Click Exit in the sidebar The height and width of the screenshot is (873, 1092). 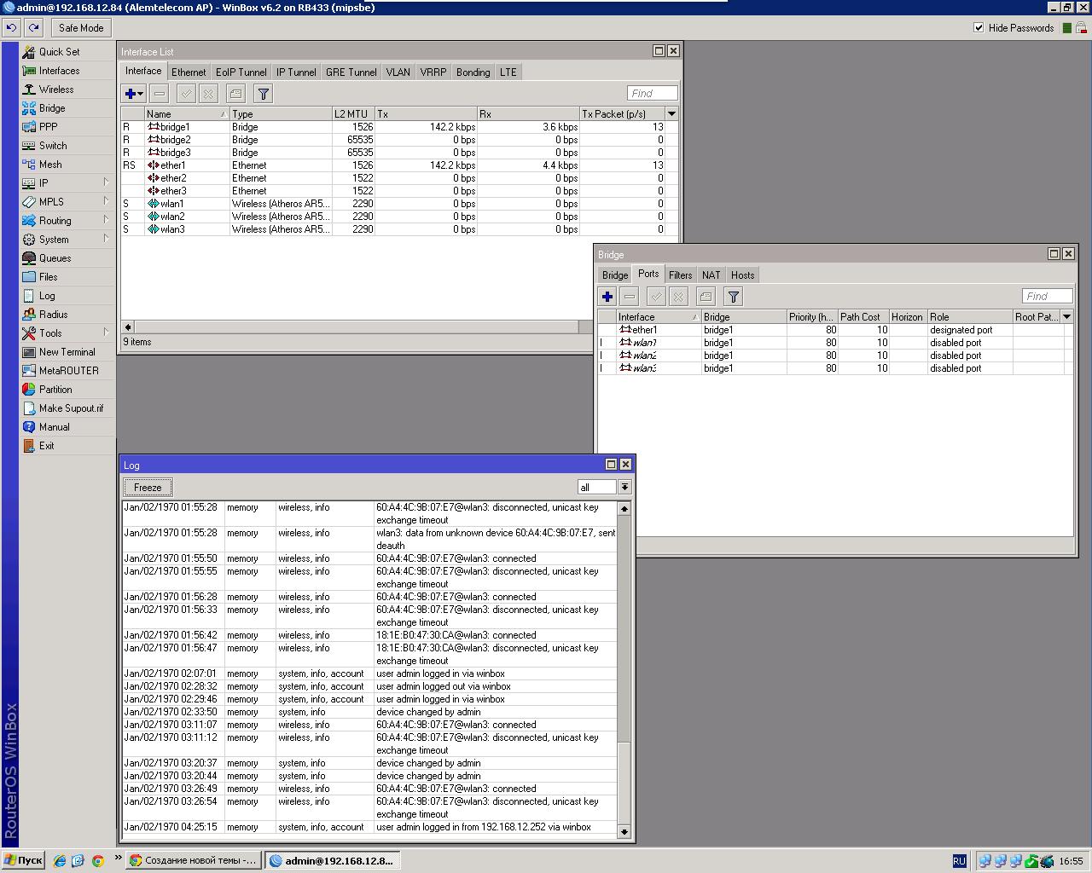point(47,446)
